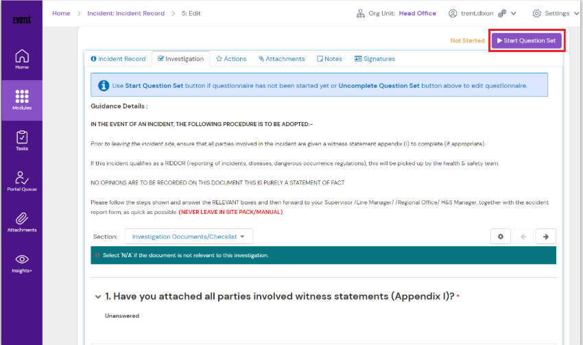583x345 pixels.
Task: Open the Signatures tab
Action: tap(374, 59)
